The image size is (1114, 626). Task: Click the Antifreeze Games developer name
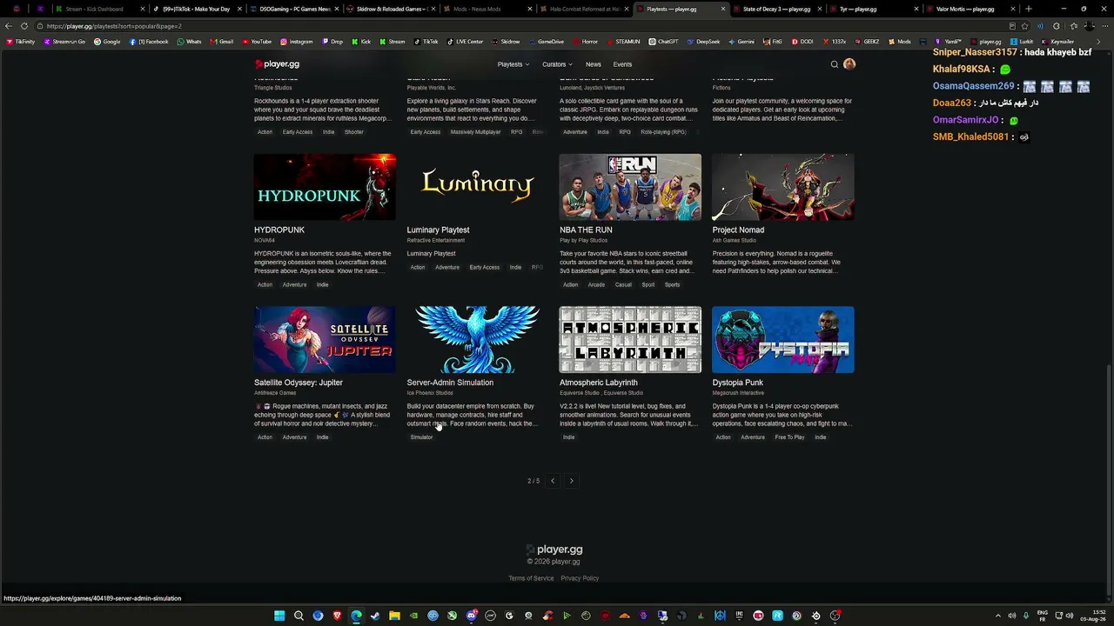pos(275,393)
